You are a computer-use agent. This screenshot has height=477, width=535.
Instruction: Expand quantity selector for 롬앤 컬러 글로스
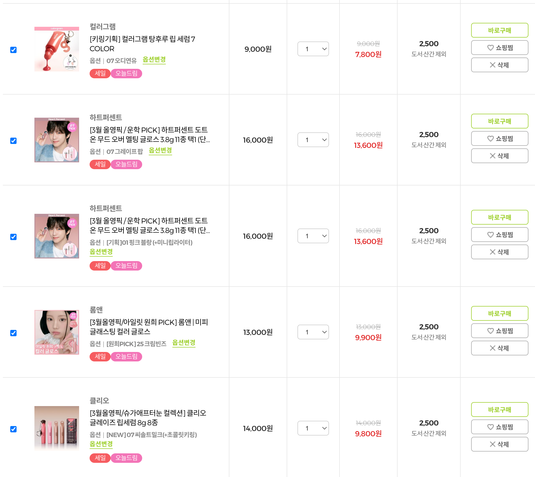(x=313, y=332)
